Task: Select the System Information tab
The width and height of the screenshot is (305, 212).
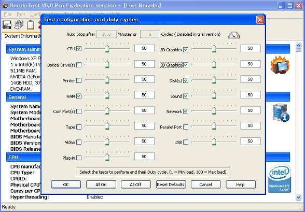Action: click(x=22, y=36)
